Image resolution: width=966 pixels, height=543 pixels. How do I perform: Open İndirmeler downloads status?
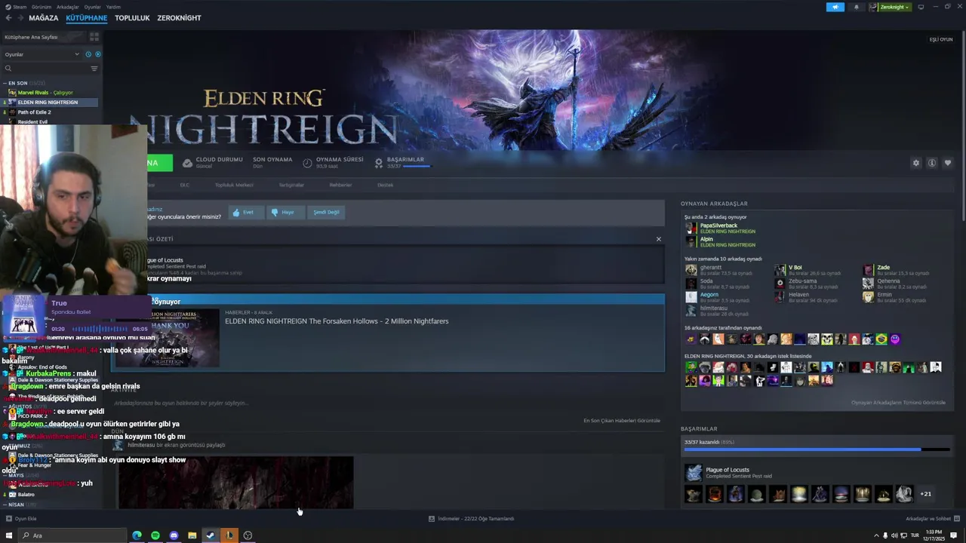(472, 519)
